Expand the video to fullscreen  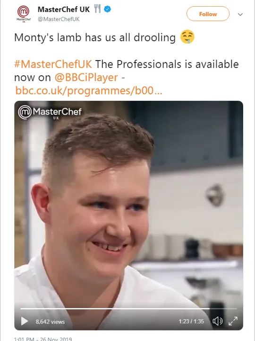pyautogui.click(x=233, y=321)
